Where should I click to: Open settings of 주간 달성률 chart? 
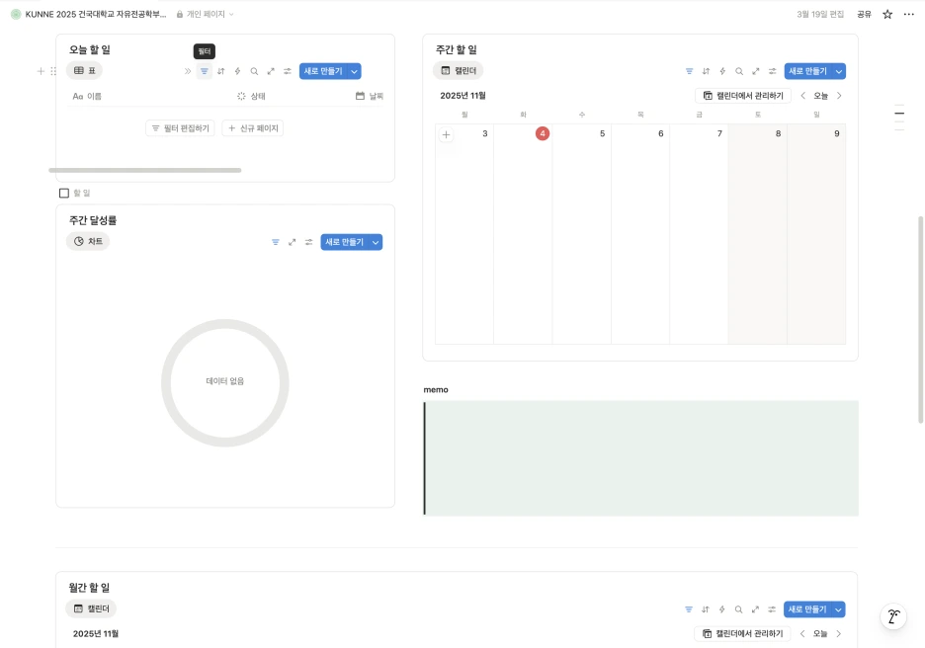308,242
